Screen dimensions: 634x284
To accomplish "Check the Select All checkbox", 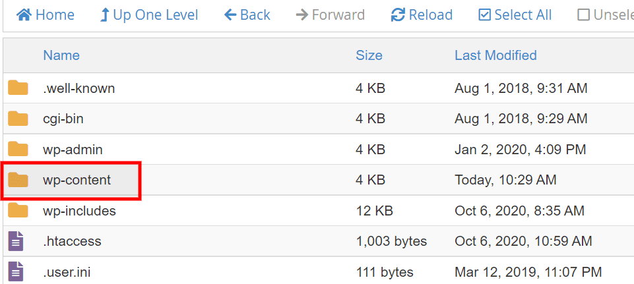I will coord(485,14).
